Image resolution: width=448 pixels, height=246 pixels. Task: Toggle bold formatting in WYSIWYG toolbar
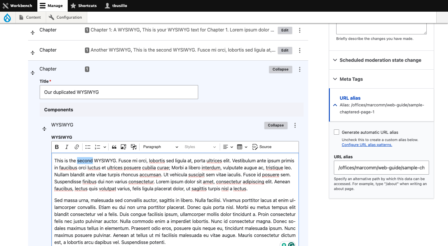[x=57, y=147]
